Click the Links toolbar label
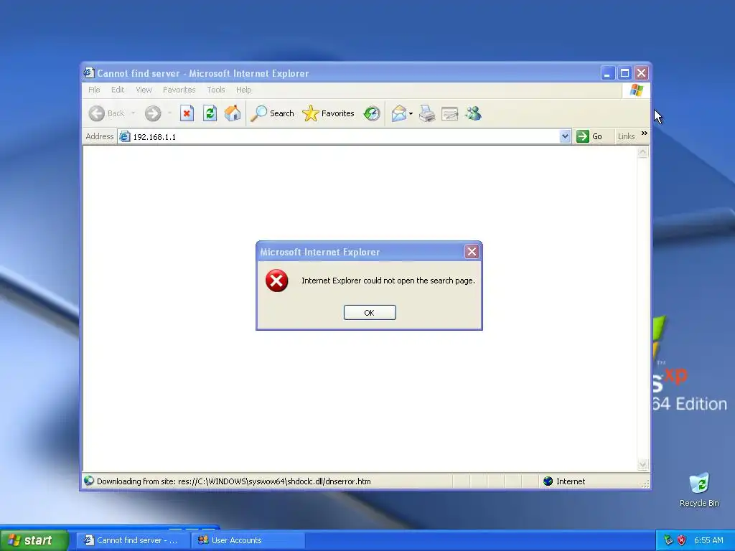This screenshot has width=735, height=551. point(626,136)
